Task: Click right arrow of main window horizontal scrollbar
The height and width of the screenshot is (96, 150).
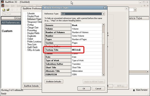Action: click(x=147, y=72)
